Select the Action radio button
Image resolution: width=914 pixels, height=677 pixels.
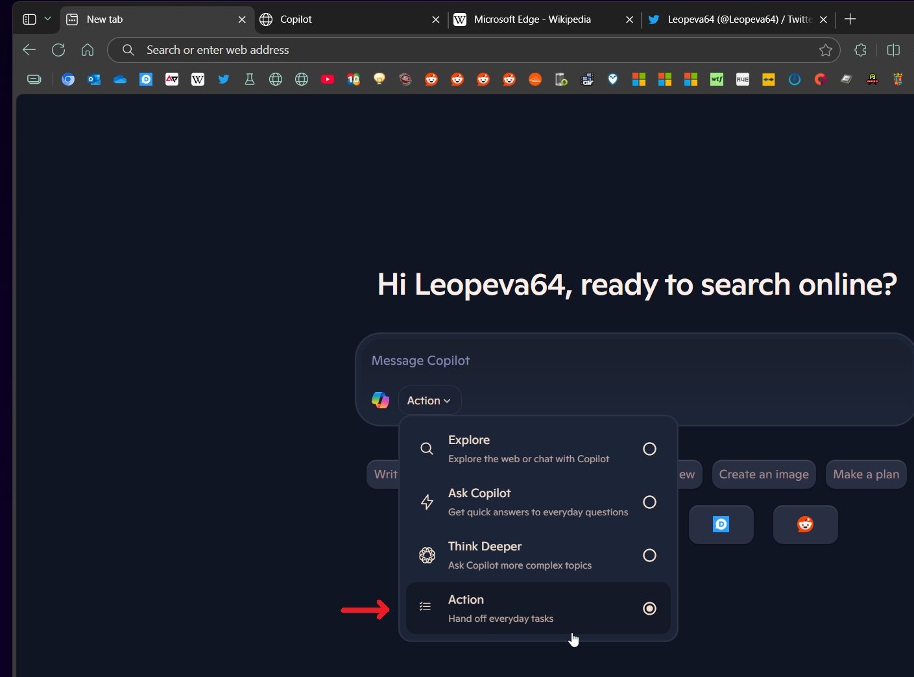coord(649,609)
